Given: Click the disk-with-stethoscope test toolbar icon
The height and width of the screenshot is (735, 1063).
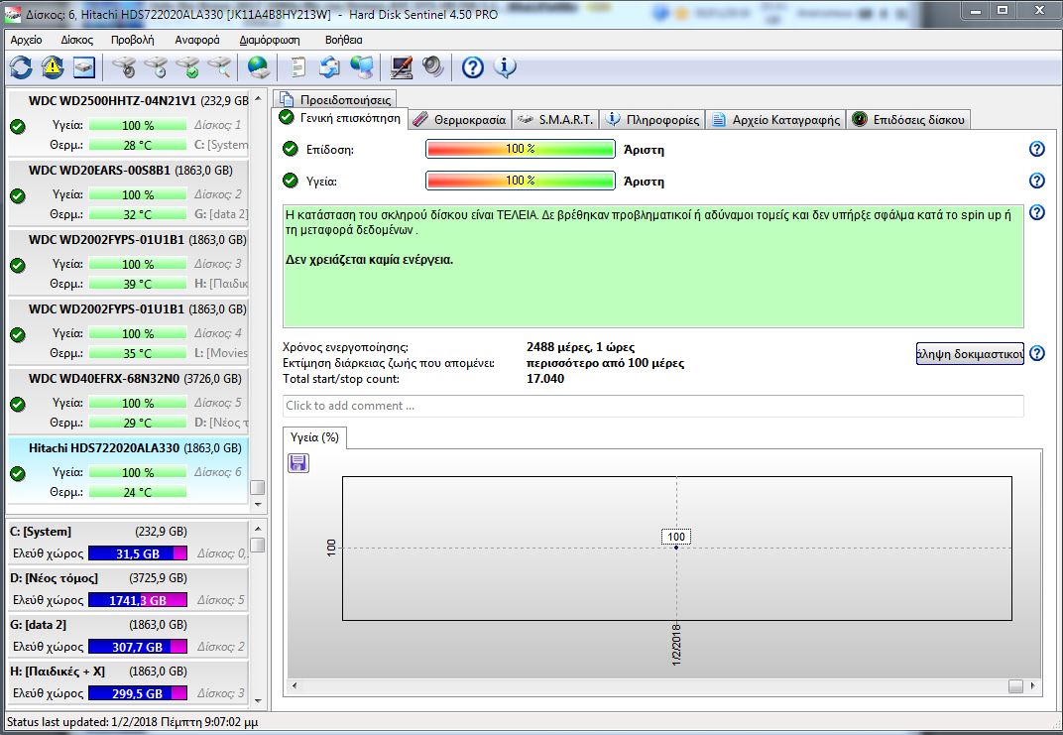Looking at the screenshot, I should tap(124, 67).
